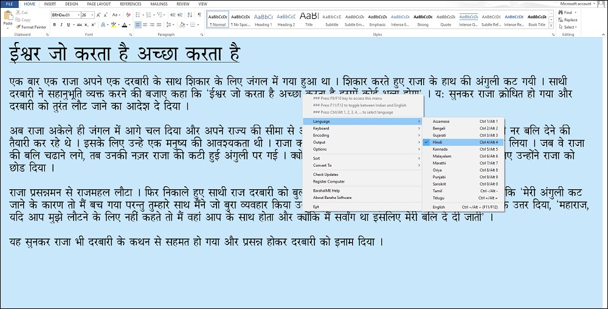Screen dimensions: 608x309
Task: Switch to the PAGE LAYOUT ribbon tab
Action: pos(98,4)
